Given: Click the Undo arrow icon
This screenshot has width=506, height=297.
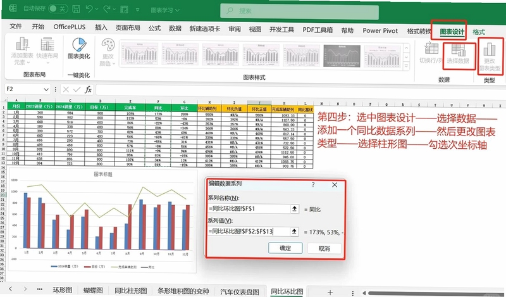Looking at the screenshot, I should click(x=89, y=9).
